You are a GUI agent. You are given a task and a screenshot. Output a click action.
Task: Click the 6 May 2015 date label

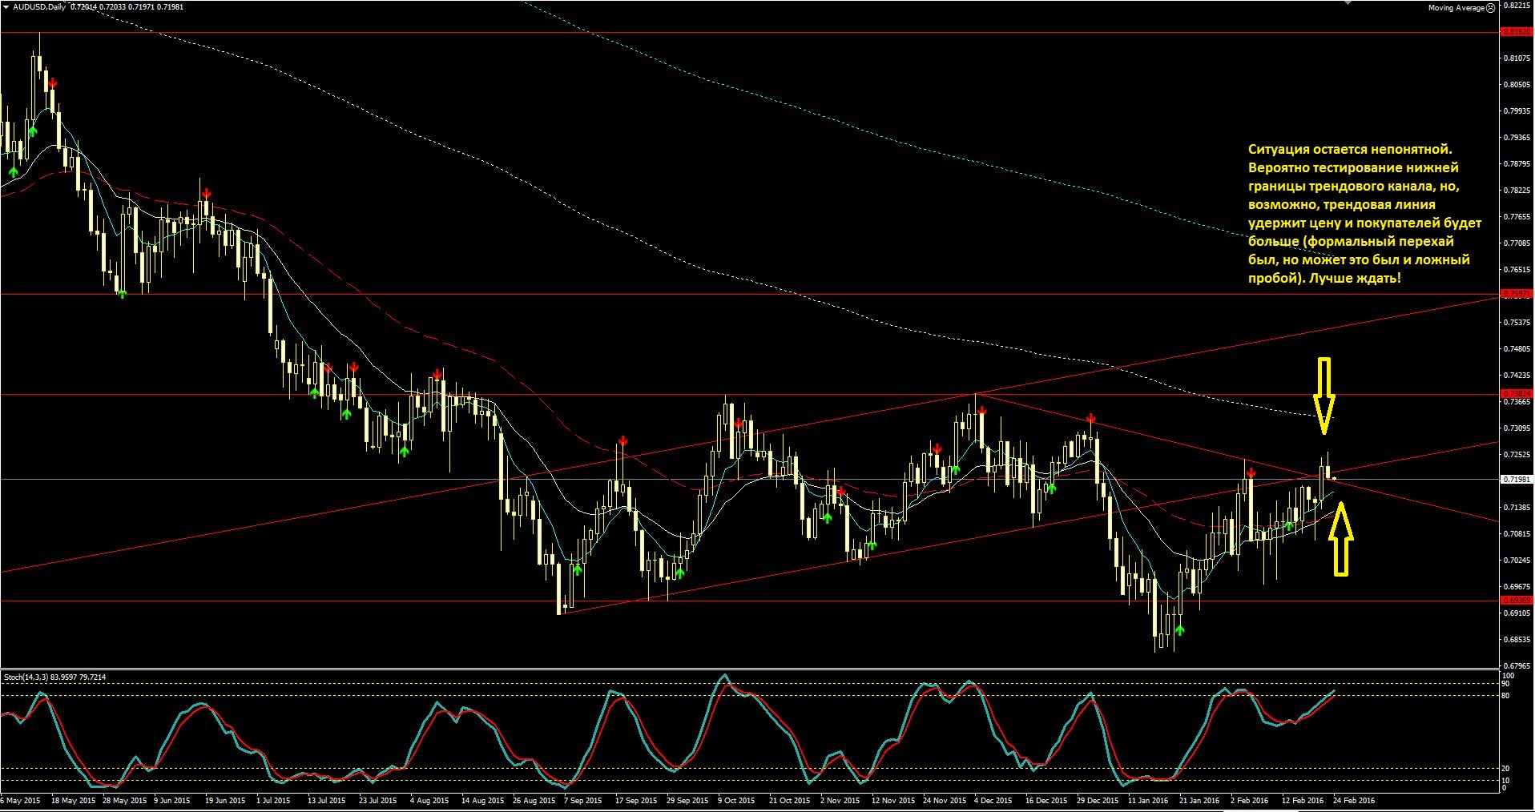click(21, 800)
